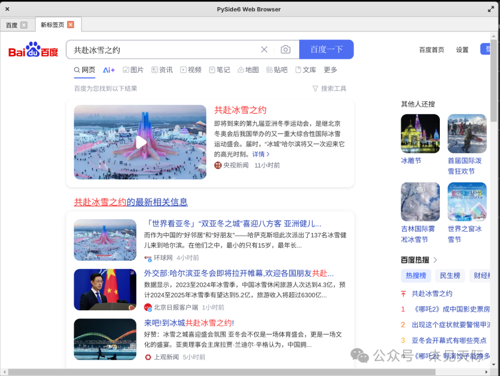Click scroll-right arrow on horizontal scrollbar
The height and width of the screenshot is (376, 500).
pos(486,372)
